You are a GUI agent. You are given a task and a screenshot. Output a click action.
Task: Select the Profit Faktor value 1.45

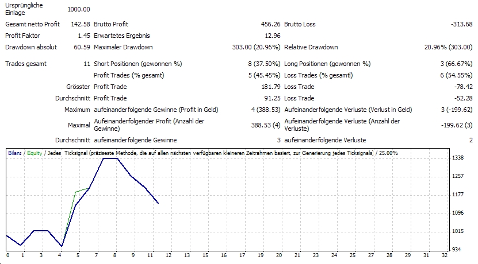[x=84, y=36]
